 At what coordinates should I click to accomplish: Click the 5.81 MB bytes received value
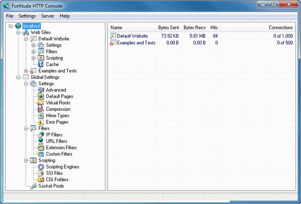pos(197,36)
